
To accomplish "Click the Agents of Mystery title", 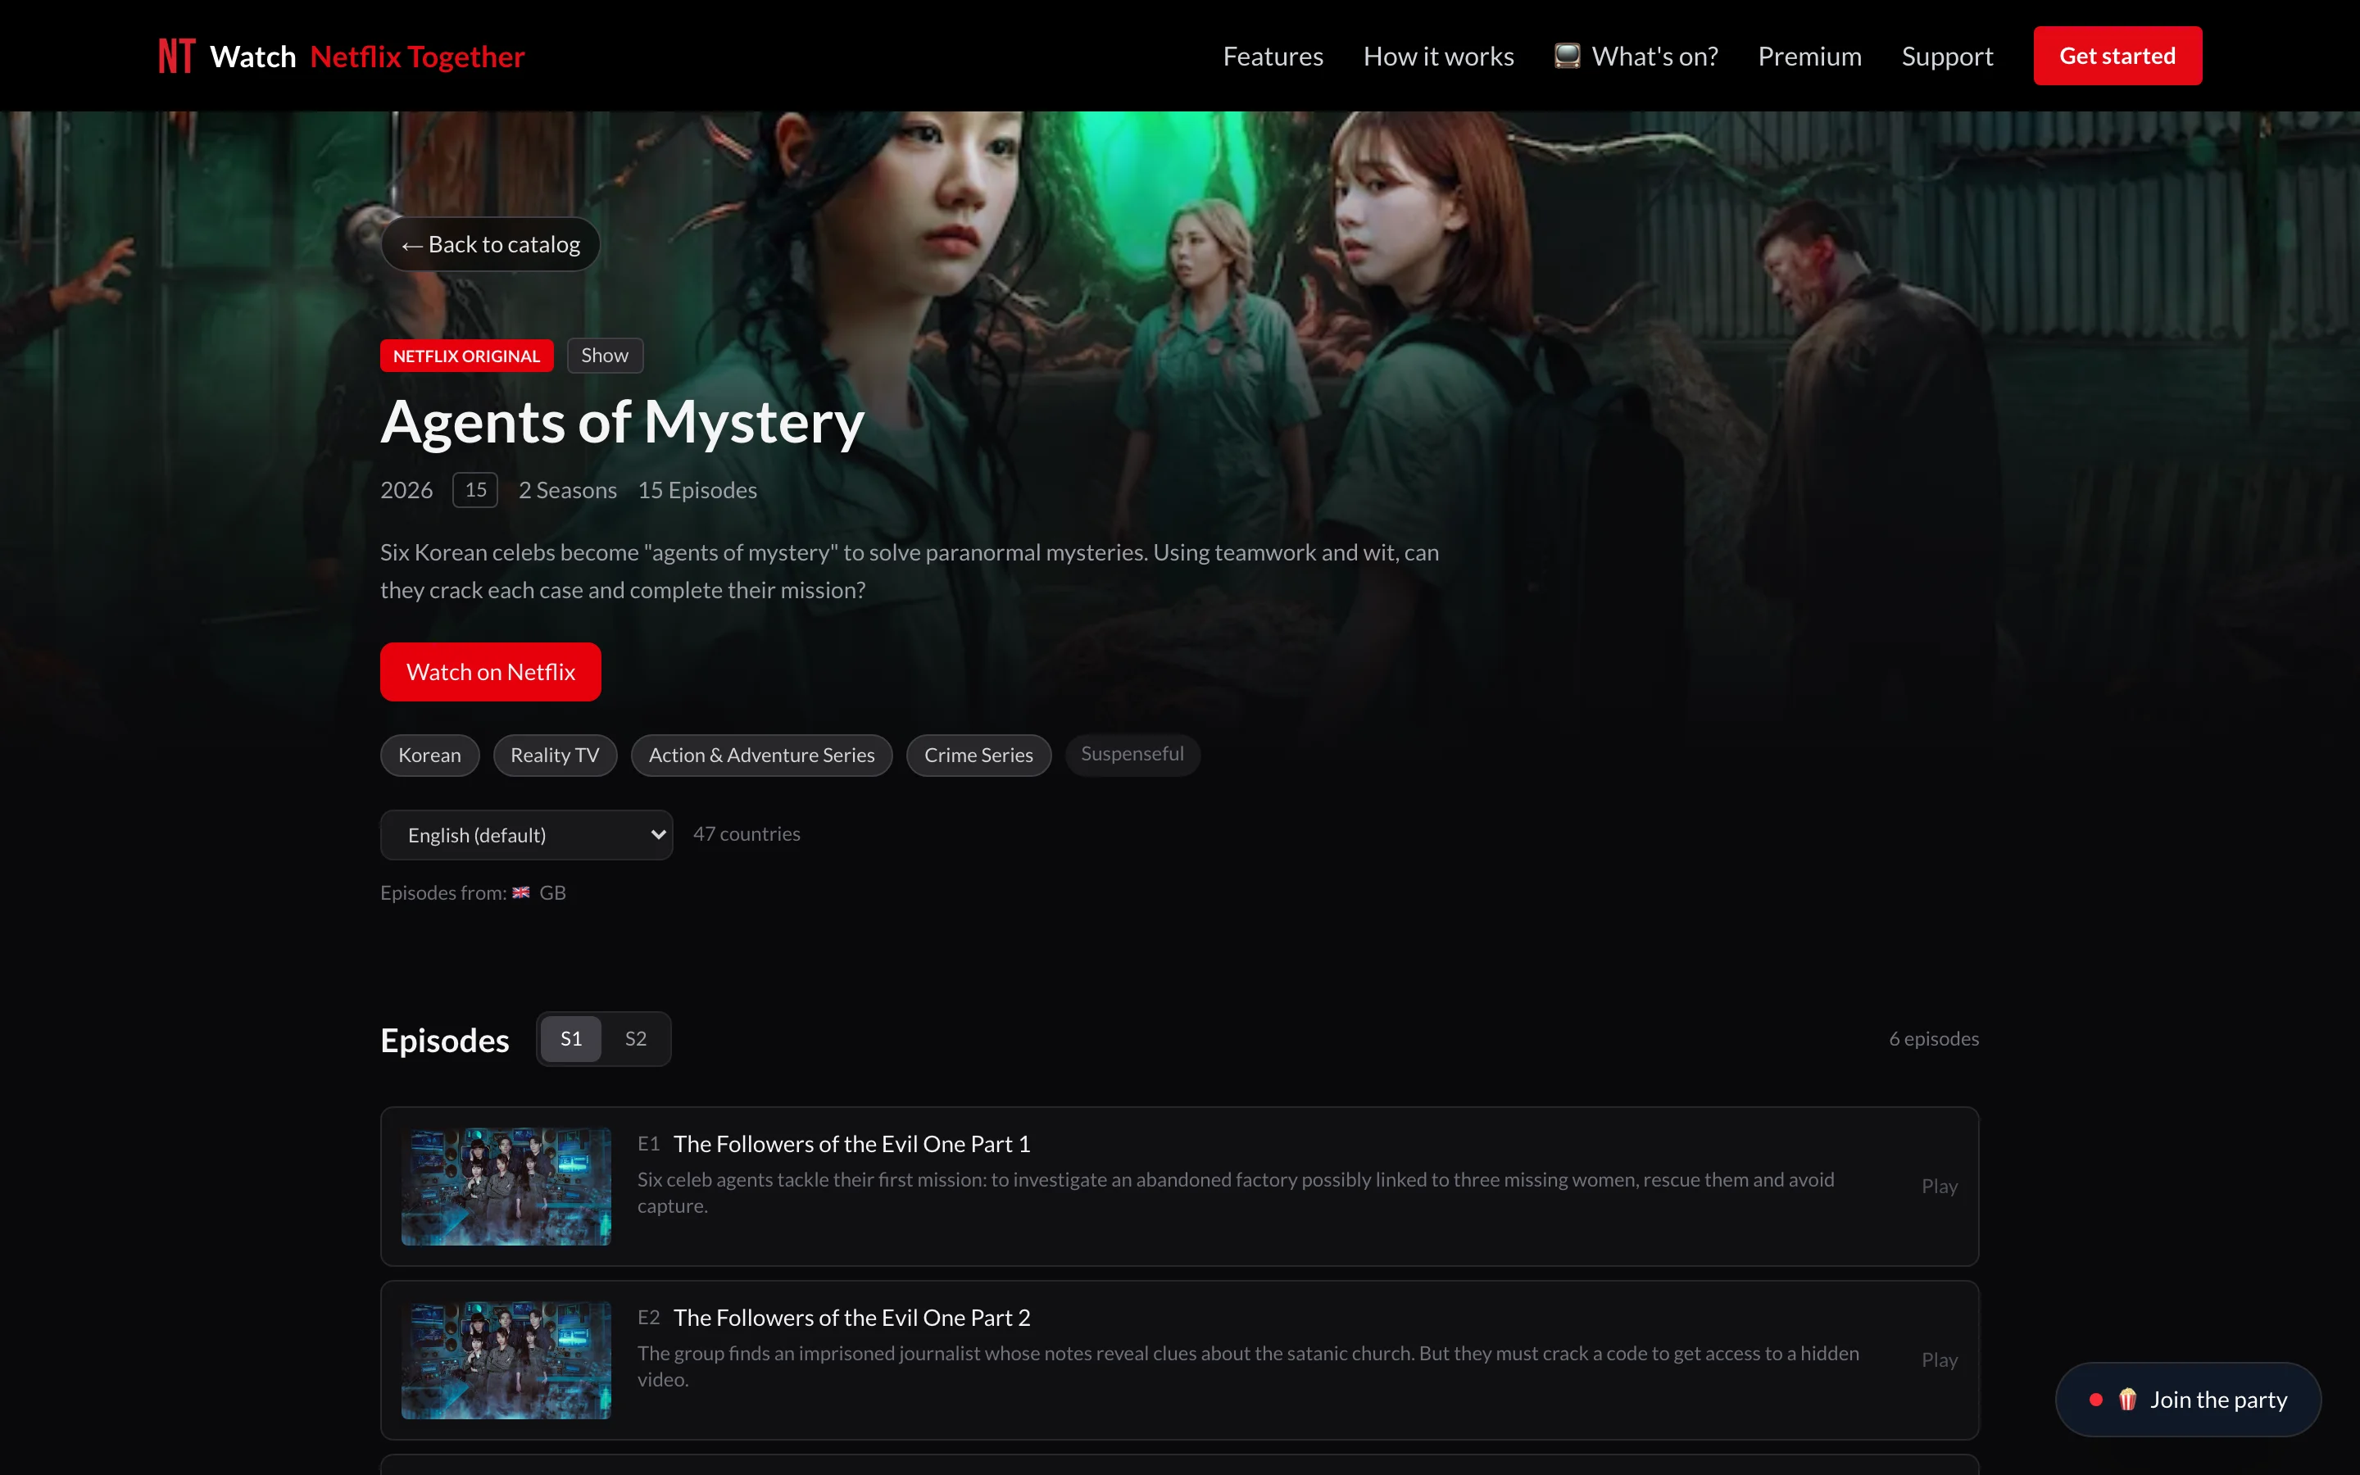I will 622,422.
